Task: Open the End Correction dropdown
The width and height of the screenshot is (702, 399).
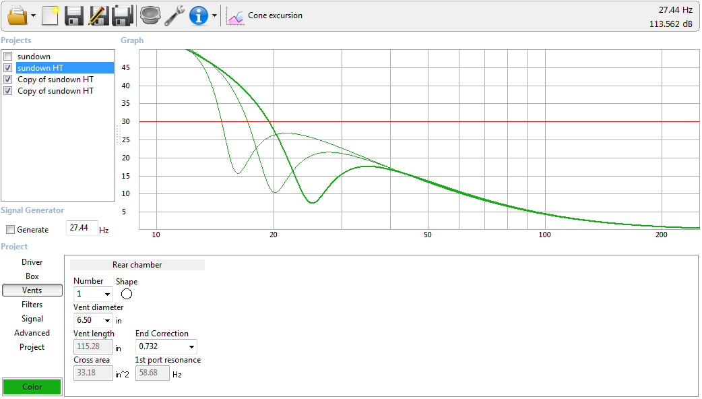Action: (166, 346)
